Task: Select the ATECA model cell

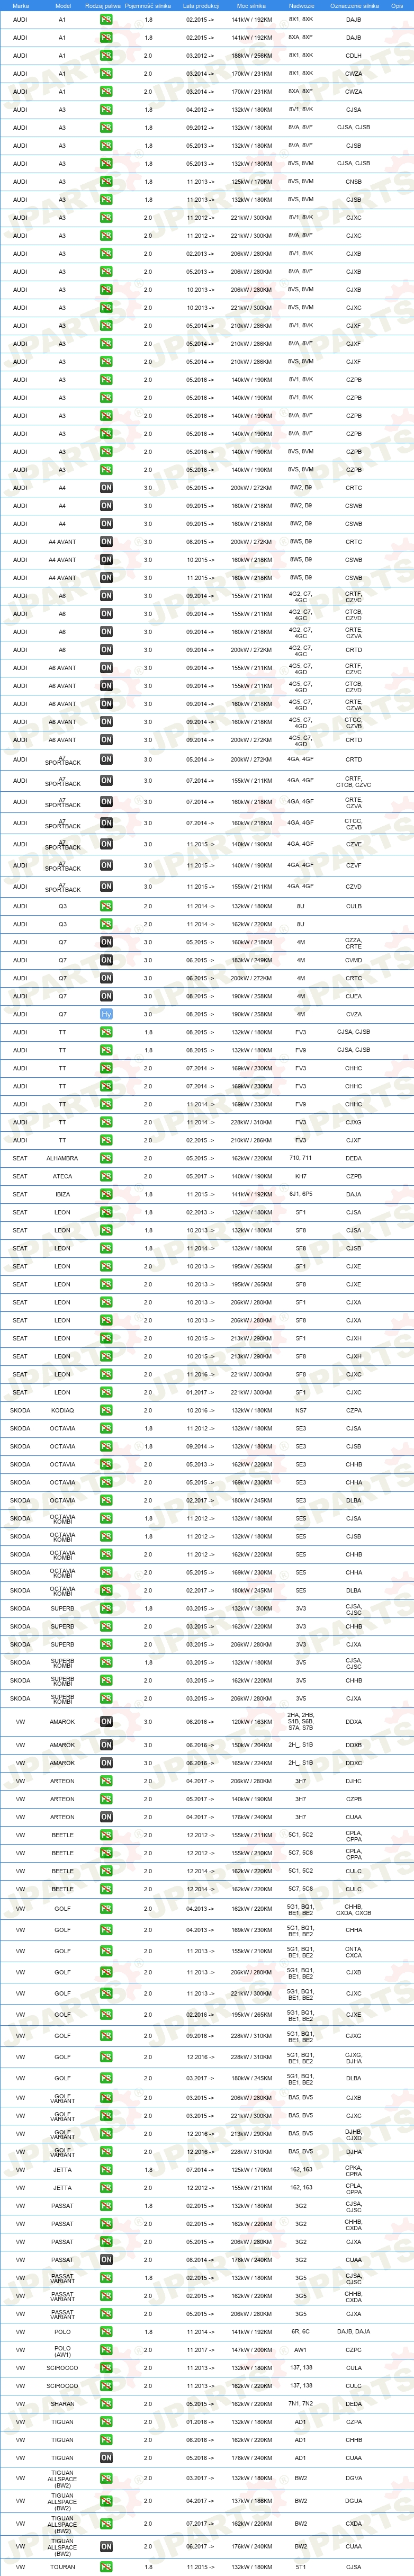Action: (62, 1176)
